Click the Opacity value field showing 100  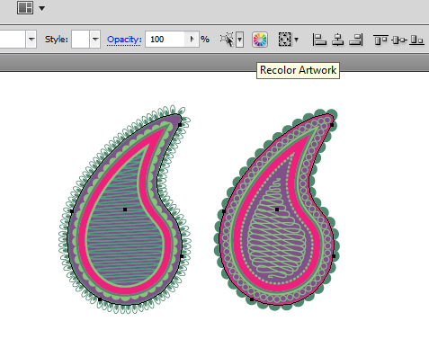click(165, 39)
